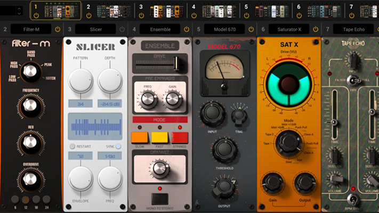Bypass the Model 670 module power icon
Viewport: 379px width, 213px height.
tap(251, 29)
